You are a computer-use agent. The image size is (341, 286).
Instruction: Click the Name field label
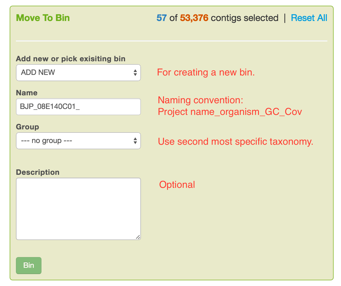[x=26, y=93]
